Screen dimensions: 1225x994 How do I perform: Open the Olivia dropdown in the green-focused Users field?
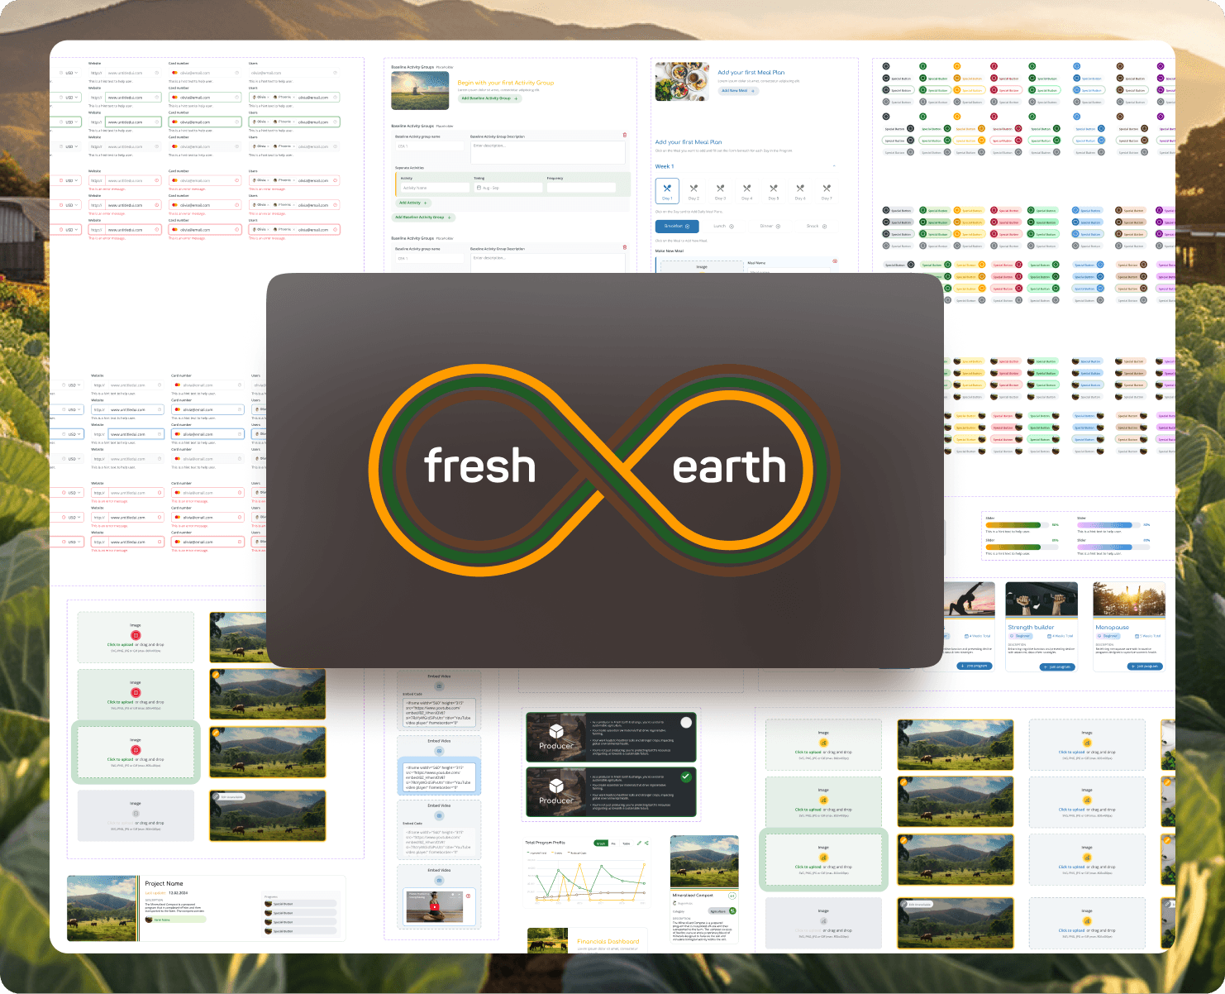(x=260, y=122)
